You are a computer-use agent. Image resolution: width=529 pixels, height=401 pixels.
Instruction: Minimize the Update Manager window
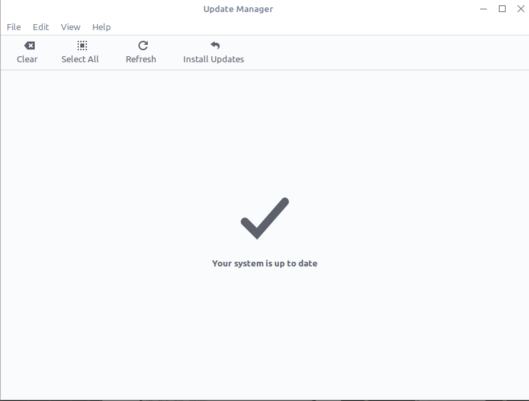(x=484, y=9)
